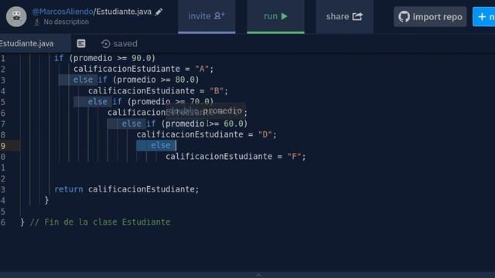Viewport: 495px width, 278px height.
Task: Click the 'double promedio' hover tooltip
Action: coord(206,110)
